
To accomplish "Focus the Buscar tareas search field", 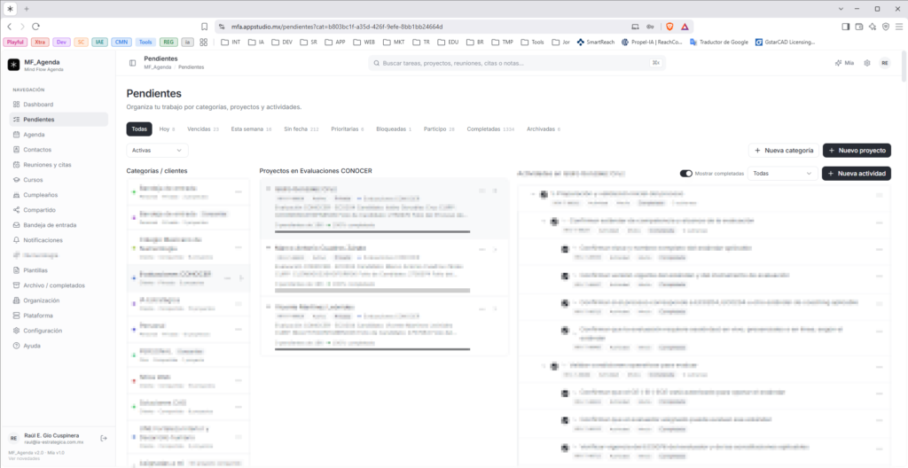I will pyautogui.click(x=517, y=63).
